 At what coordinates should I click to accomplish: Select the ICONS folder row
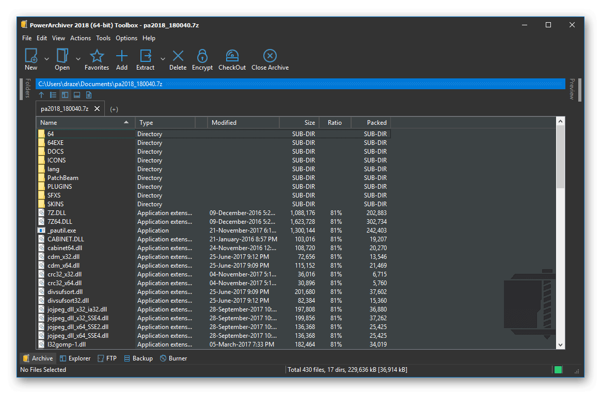[x=213, y=160]
